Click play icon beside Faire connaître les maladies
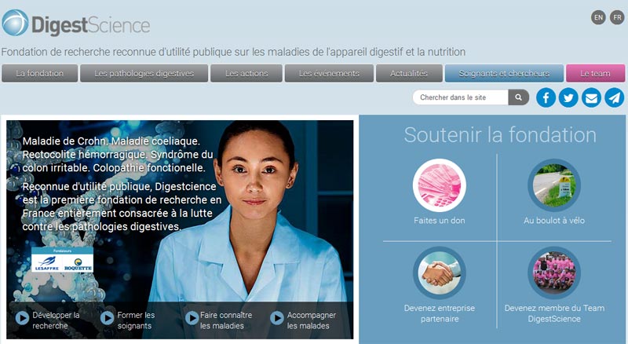 click(192, 318)
